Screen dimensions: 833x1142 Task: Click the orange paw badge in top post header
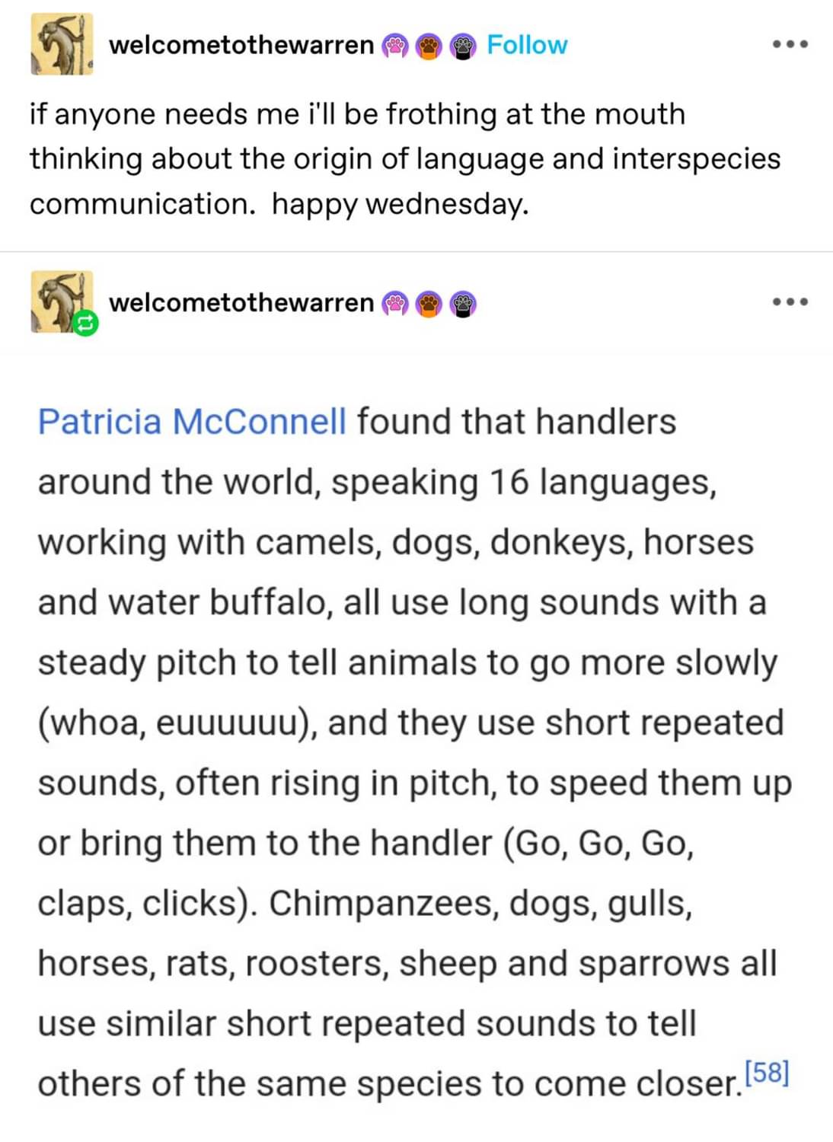coord(429,46)
